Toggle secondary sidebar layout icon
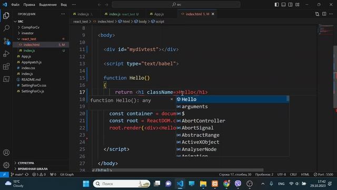Image resolution: width=337 pixels, height=190 pixels. [290, 5]
